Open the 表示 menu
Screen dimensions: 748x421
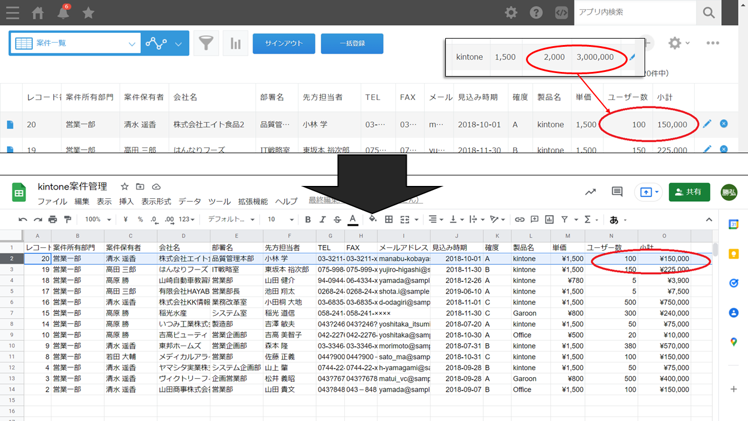coord(104,202)
